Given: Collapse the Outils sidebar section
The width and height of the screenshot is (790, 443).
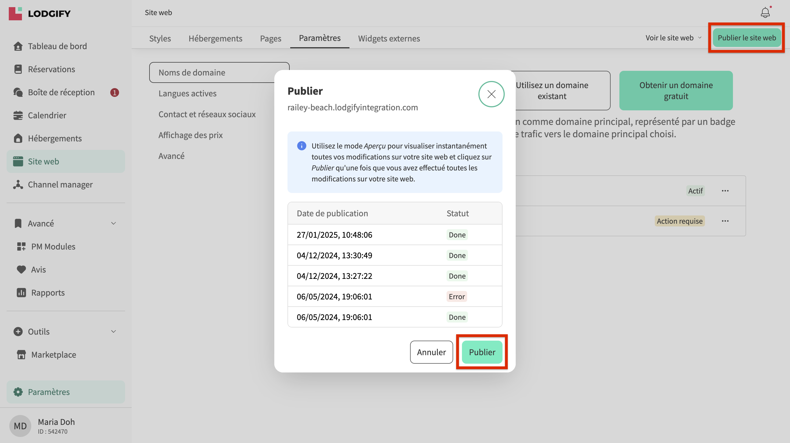Looking at the screenshot, I should pos(114,331).
